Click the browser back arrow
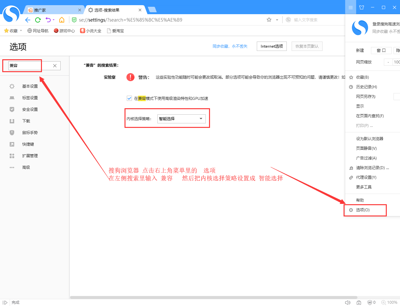Viewport: 400px width, 306px height. [x=28, y=20]
